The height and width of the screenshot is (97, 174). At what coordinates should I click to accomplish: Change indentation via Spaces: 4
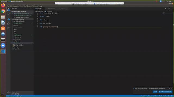[151, 96]
